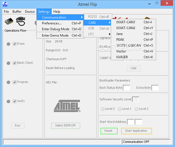Screen dimensions: 175x147
Task: Choose Enter Demo Mode menu entry
Action: click(x=60, y=35)
